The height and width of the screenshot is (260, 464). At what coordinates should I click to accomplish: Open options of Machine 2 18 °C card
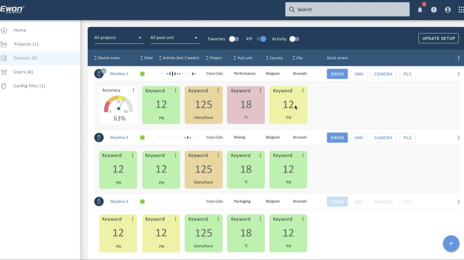(260, 155)
